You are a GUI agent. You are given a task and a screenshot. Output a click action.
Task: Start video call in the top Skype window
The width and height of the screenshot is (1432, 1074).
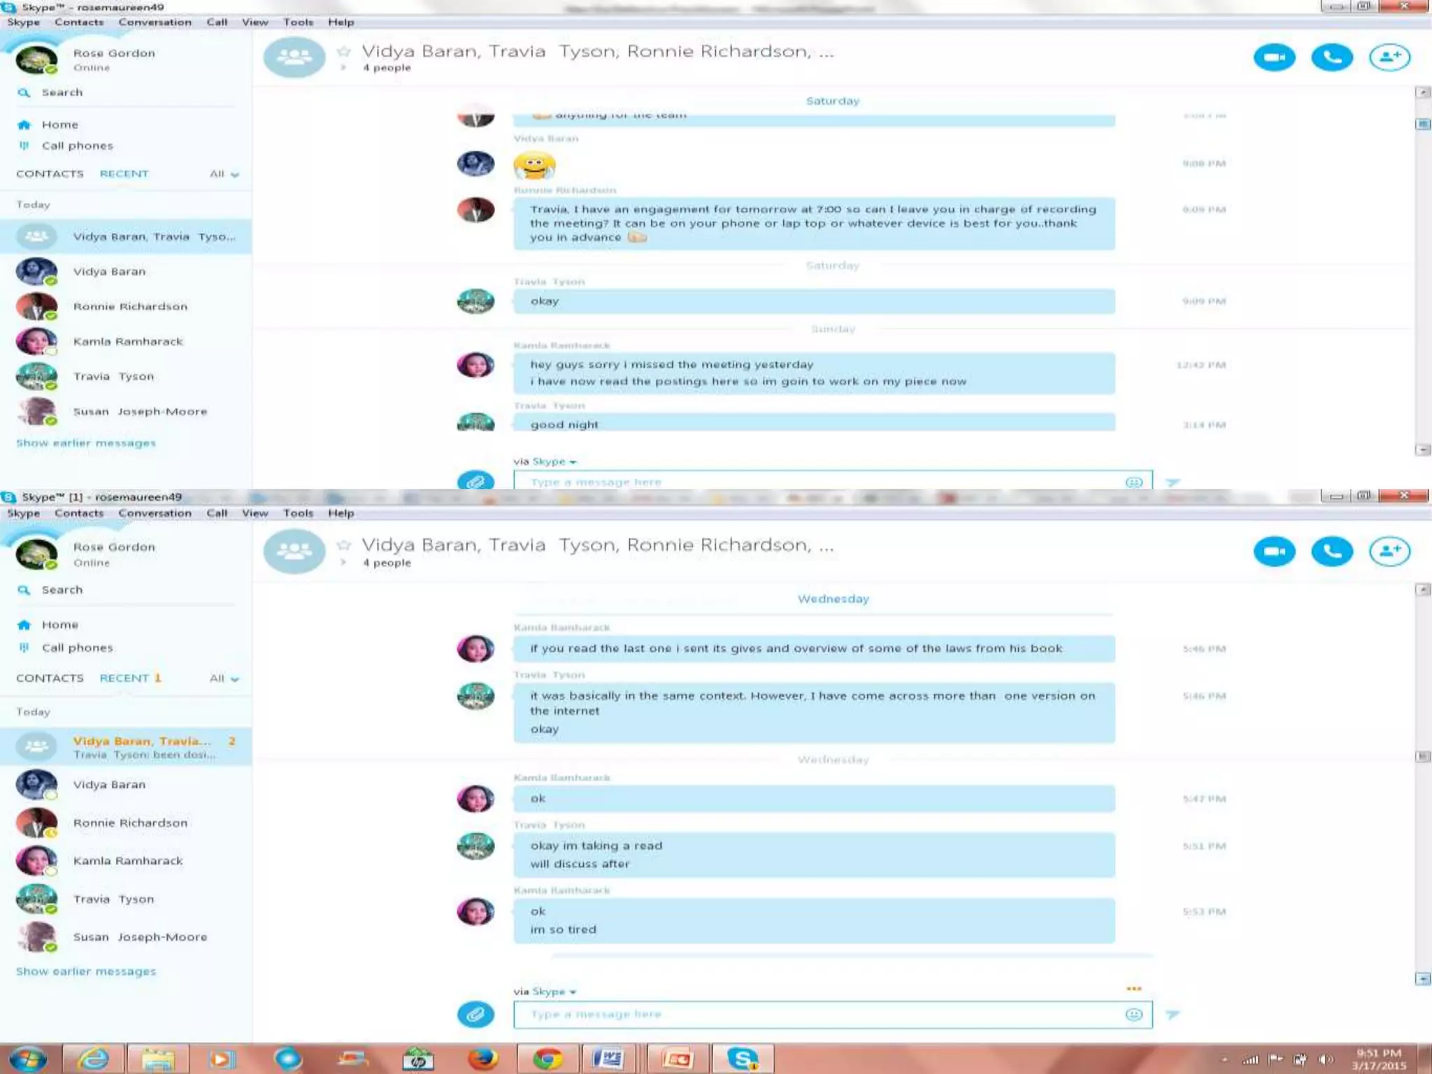1274,57
